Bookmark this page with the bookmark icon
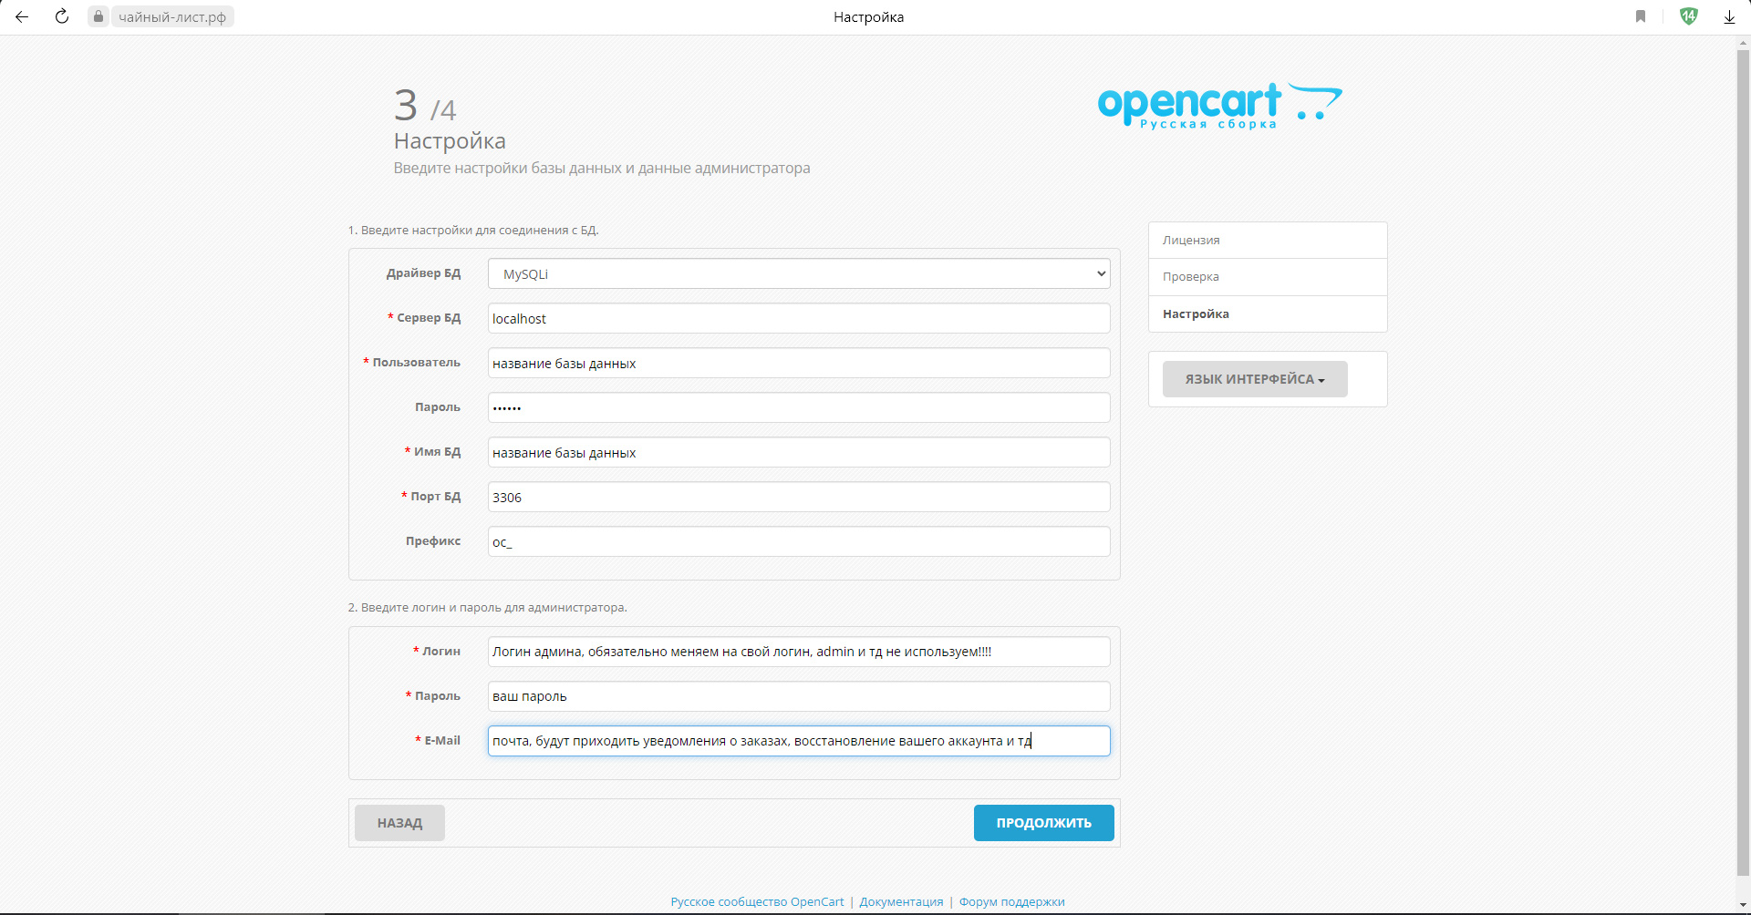1751x915 pixels. [1641, 16]
